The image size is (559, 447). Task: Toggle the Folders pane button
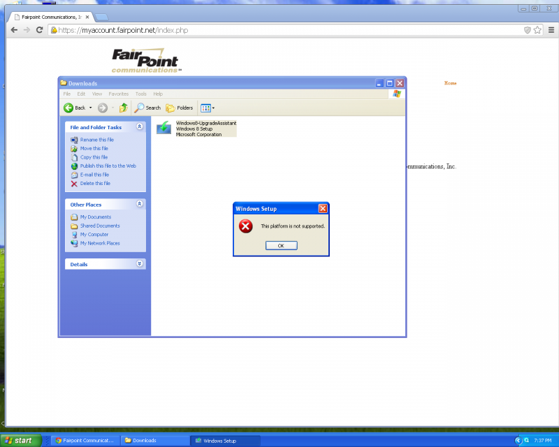[180, 108]
